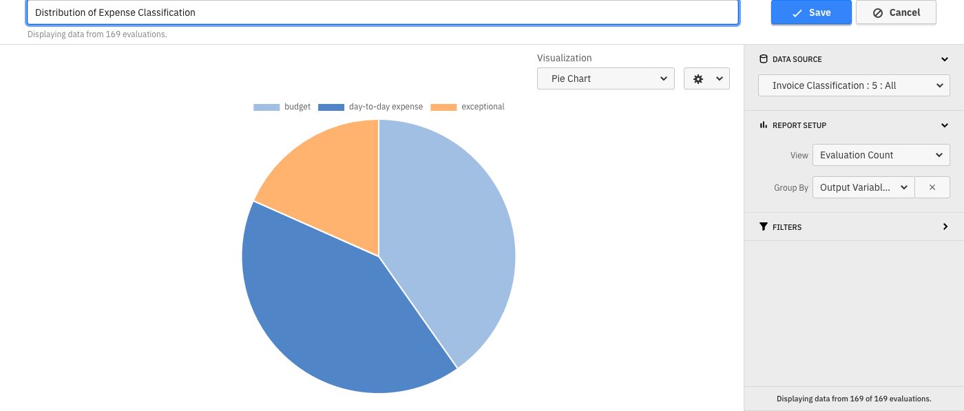Toggle the day-to-day expense legend entry
The width and height of the screenshot is (964, 411).
(x=370, y=107)
